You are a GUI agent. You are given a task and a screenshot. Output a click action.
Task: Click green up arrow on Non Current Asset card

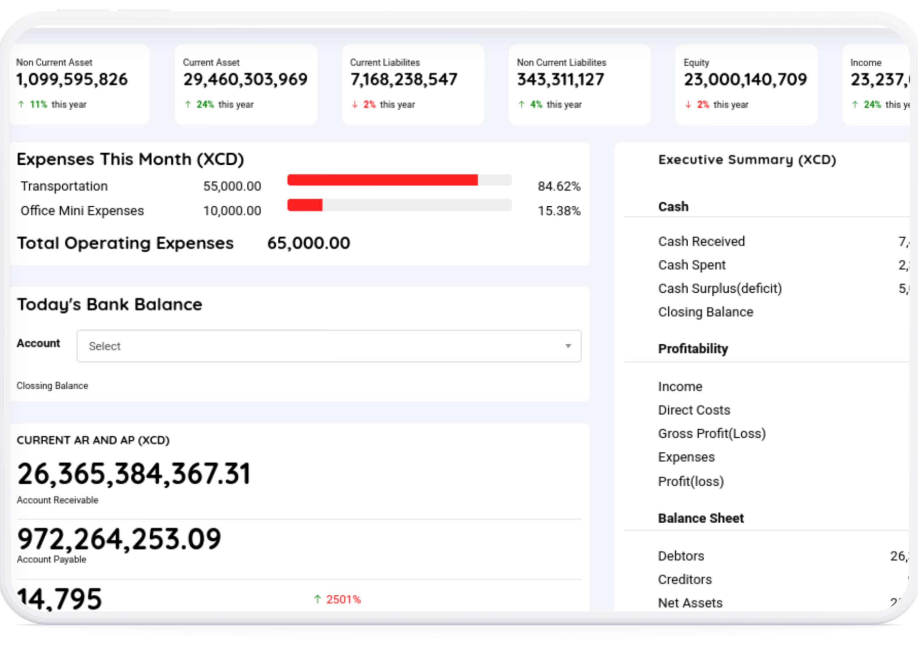click(x=21, y=105)
